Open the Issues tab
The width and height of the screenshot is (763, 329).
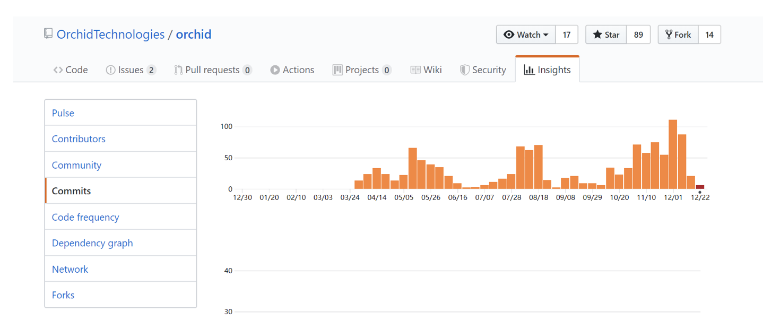(x=131, y=70)
